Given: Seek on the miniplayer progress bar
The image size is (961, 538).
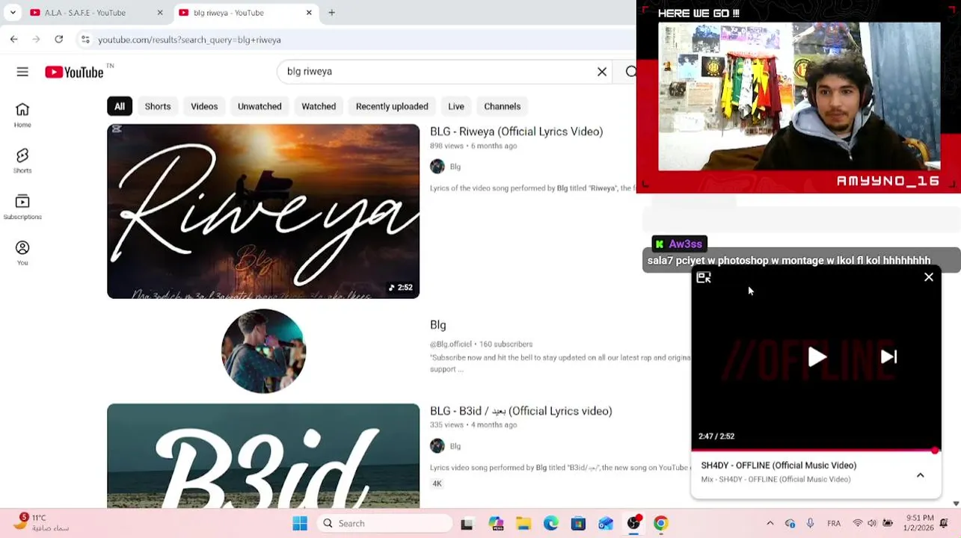Looking at the screenshot, I should (816, 451).
